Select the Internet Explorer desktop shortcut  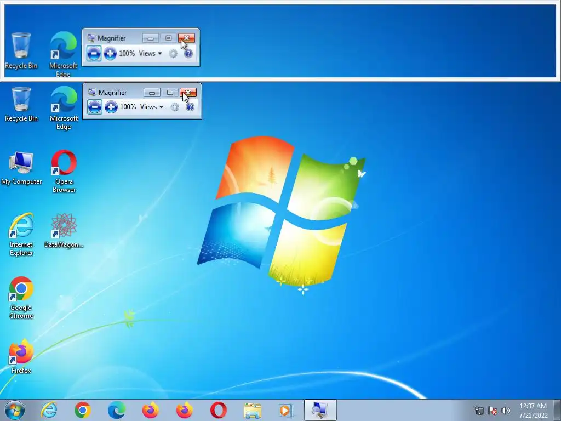point(21,235)
